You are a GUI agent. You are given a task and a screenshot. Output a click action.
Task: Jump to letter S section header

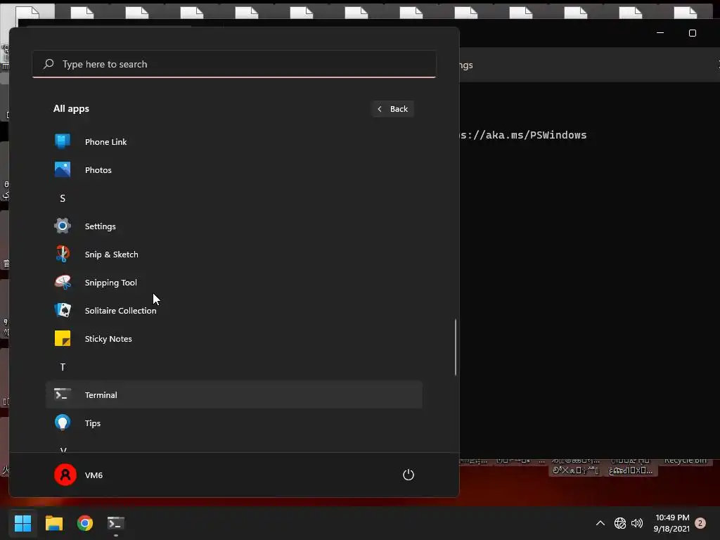(63, 198)
